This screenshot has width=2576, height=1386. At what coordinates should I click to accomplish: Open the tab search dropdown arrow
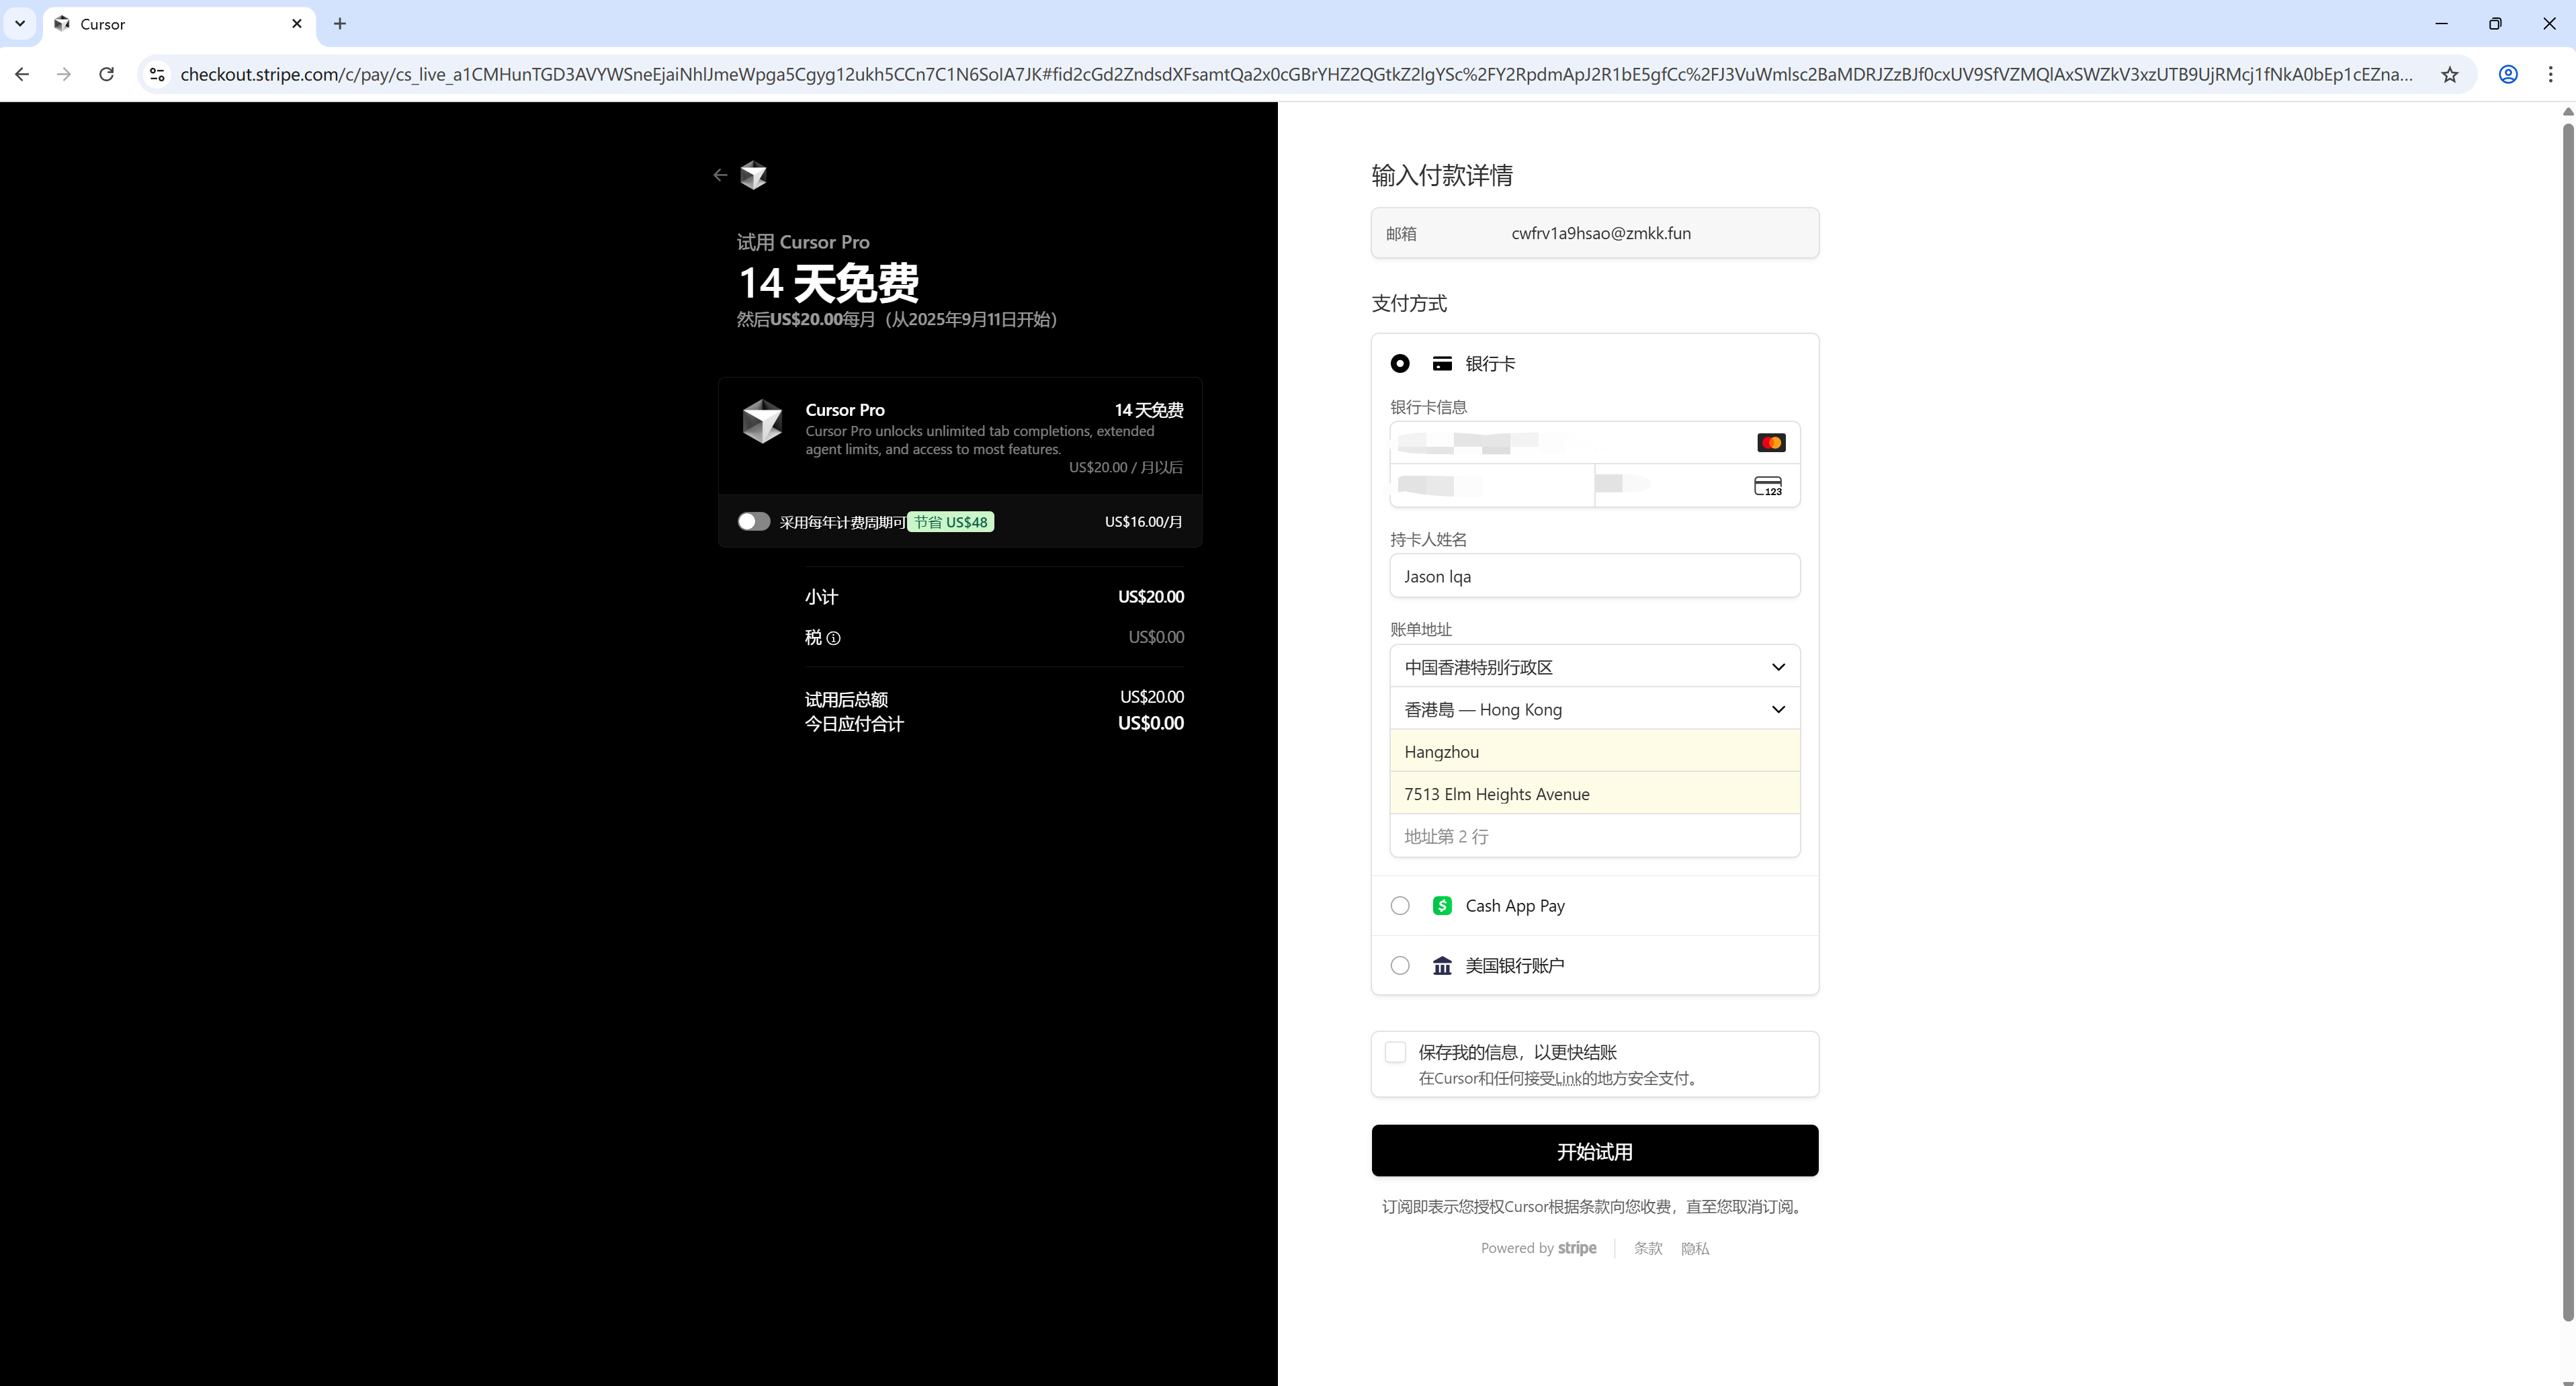20,24
